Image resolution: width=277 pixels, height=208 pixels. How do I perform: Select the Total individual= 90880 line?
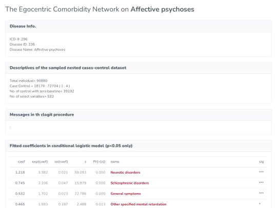(28, 81)
